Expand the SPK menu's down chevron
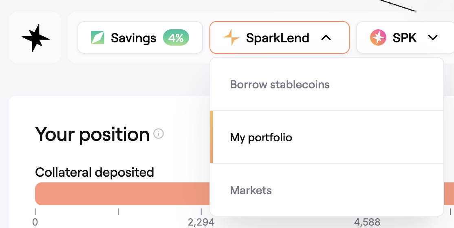 433,38
